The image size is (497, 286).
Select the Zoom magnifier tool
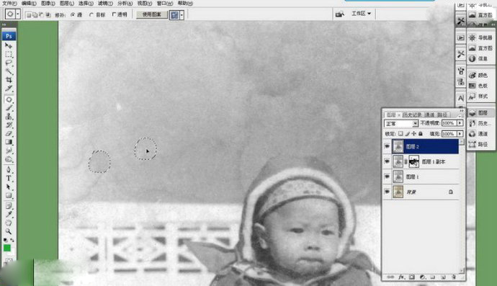click(x=9, y=231)
